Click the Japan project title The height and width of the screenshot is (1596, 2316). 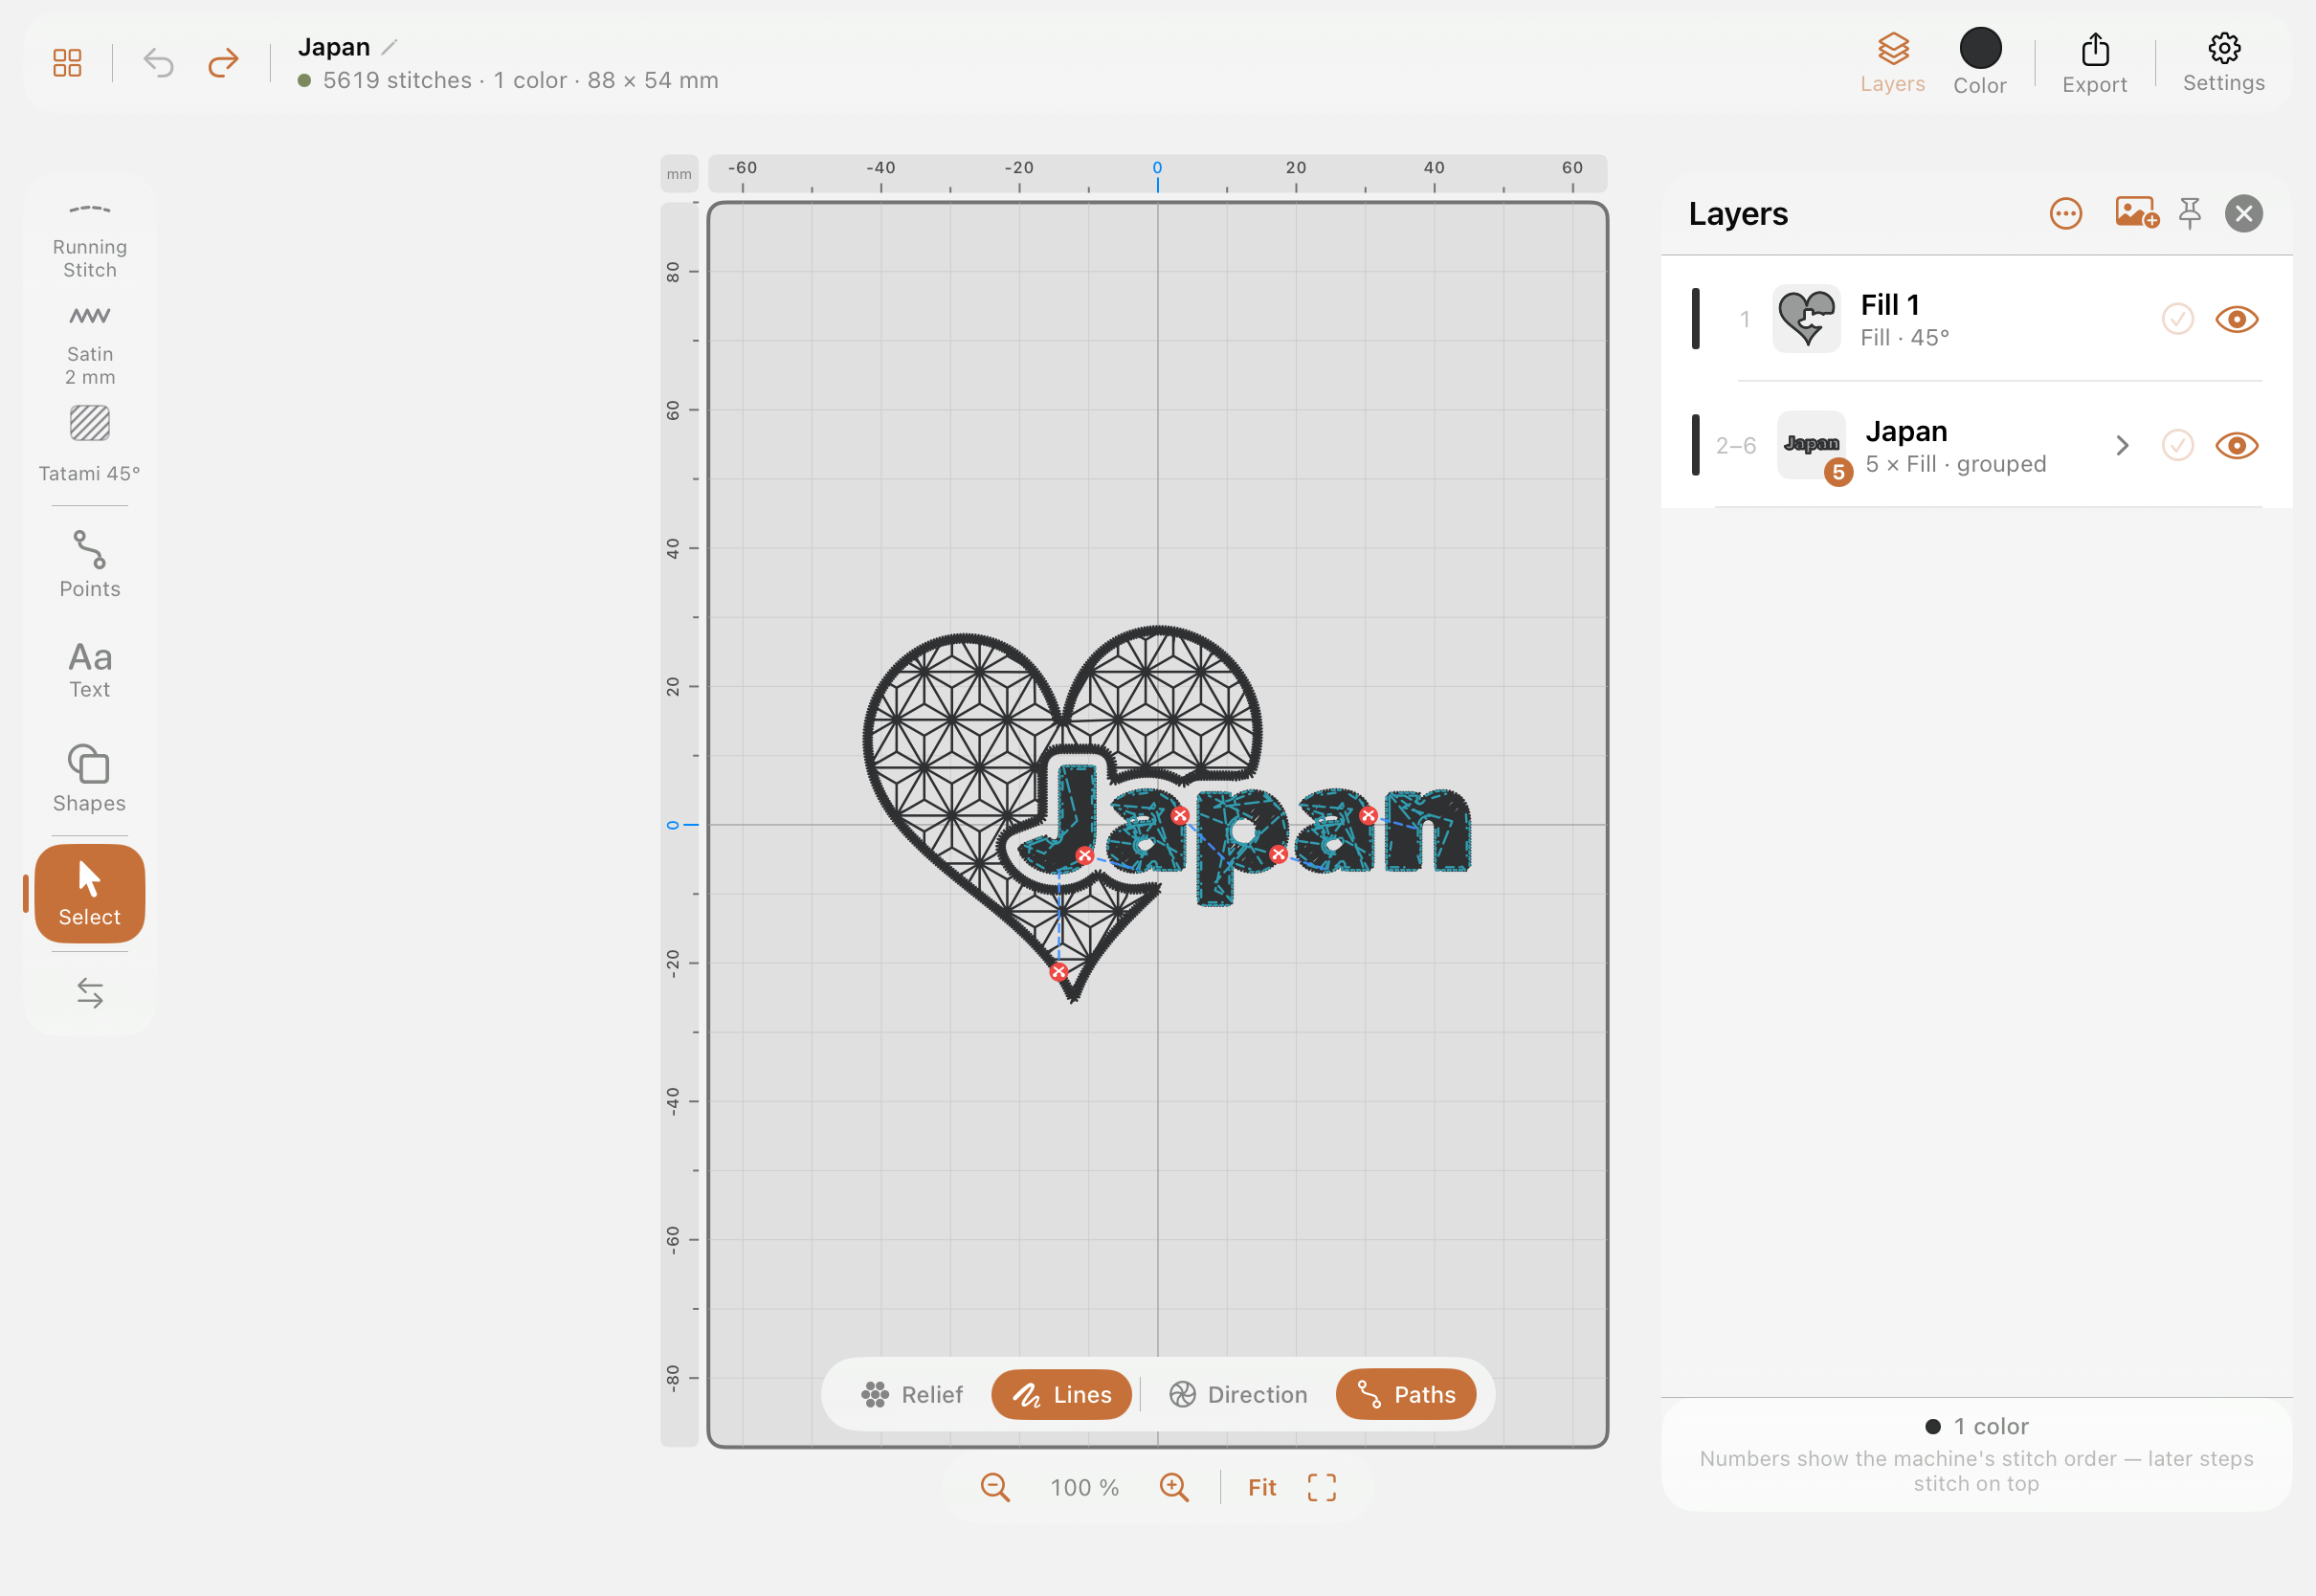(334, 47)
